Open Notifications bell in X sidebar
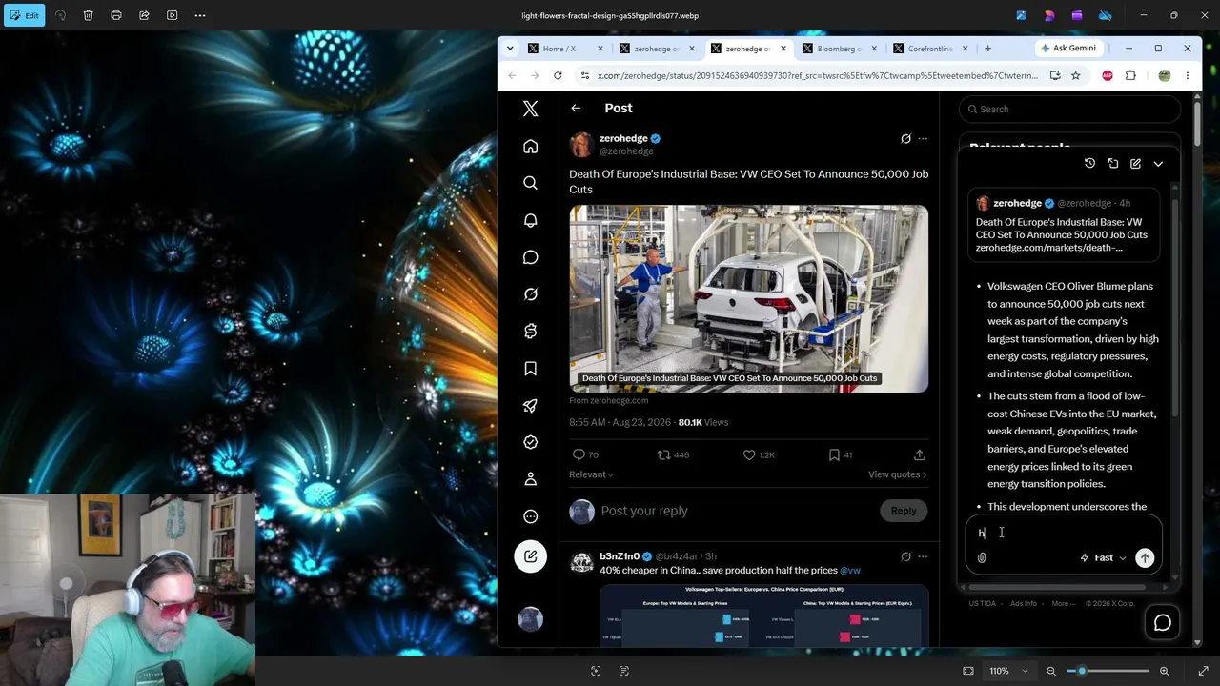The image size is (1220, 686). click(531, 220)
